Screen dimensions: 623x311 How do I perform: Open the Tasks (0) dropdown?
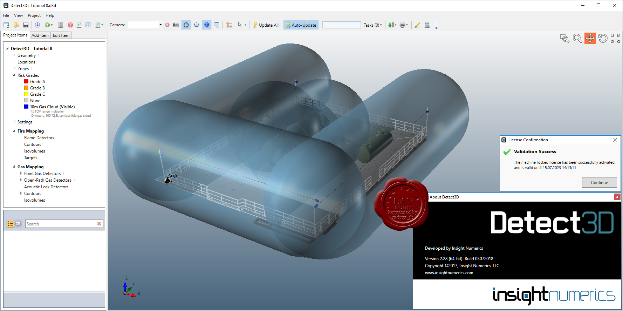click(x=373, y=25)
